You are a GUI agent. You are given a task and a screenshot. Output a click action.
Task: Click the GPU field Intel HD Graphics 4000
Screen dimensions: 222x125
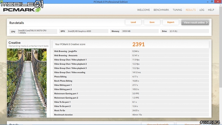coord(87,31)
